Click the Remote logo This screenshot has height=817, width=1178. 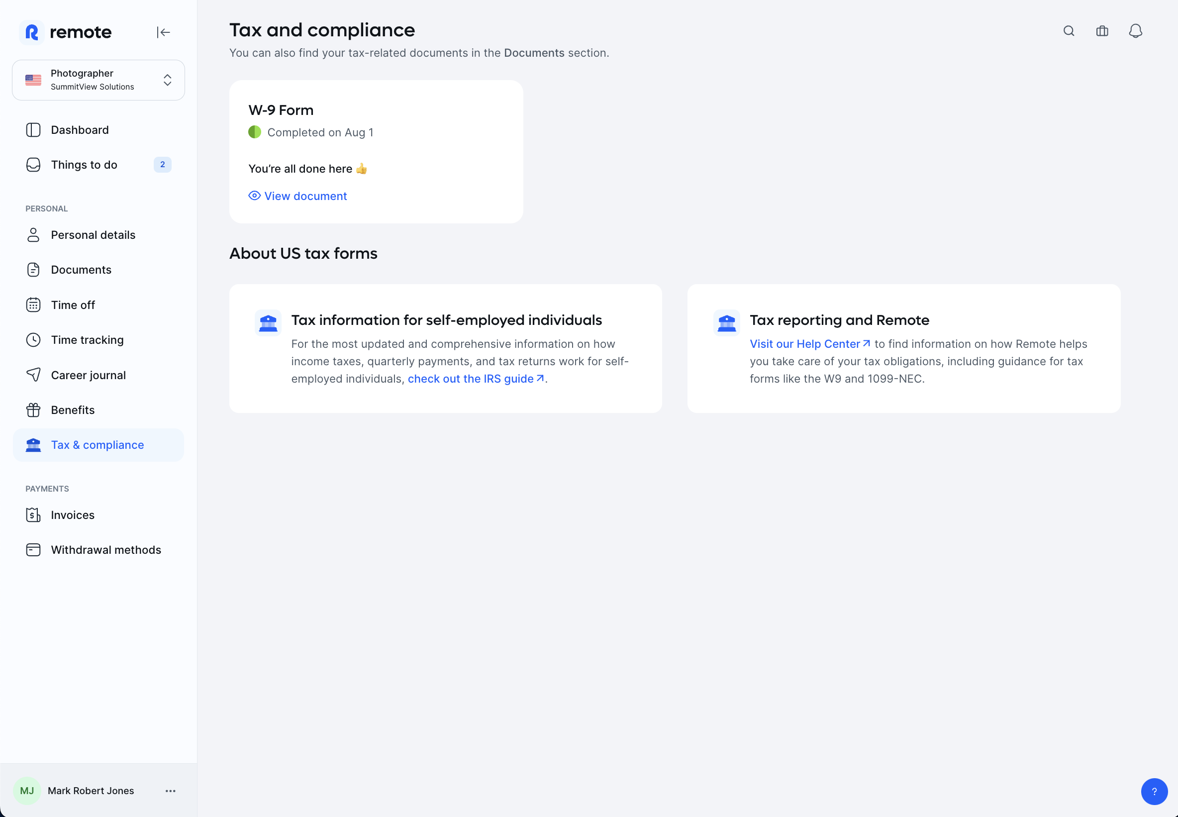(x=66, y=32)
